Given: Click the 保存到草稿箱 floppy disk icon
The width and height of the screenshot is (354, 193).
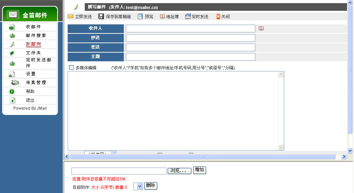Looking at the screenshot, I should click(101, 16).
